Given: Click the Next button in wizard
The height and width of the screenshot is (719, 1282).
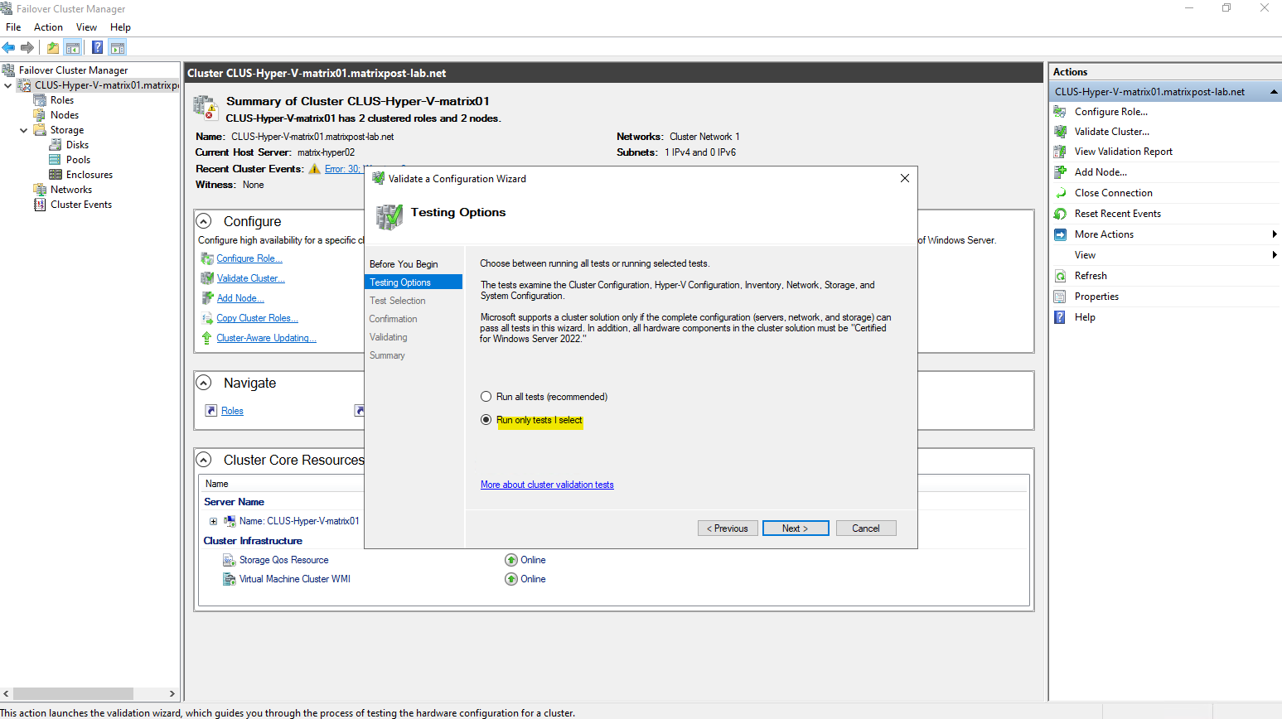Looking at the screenshot, I should [x=795, y=528].
